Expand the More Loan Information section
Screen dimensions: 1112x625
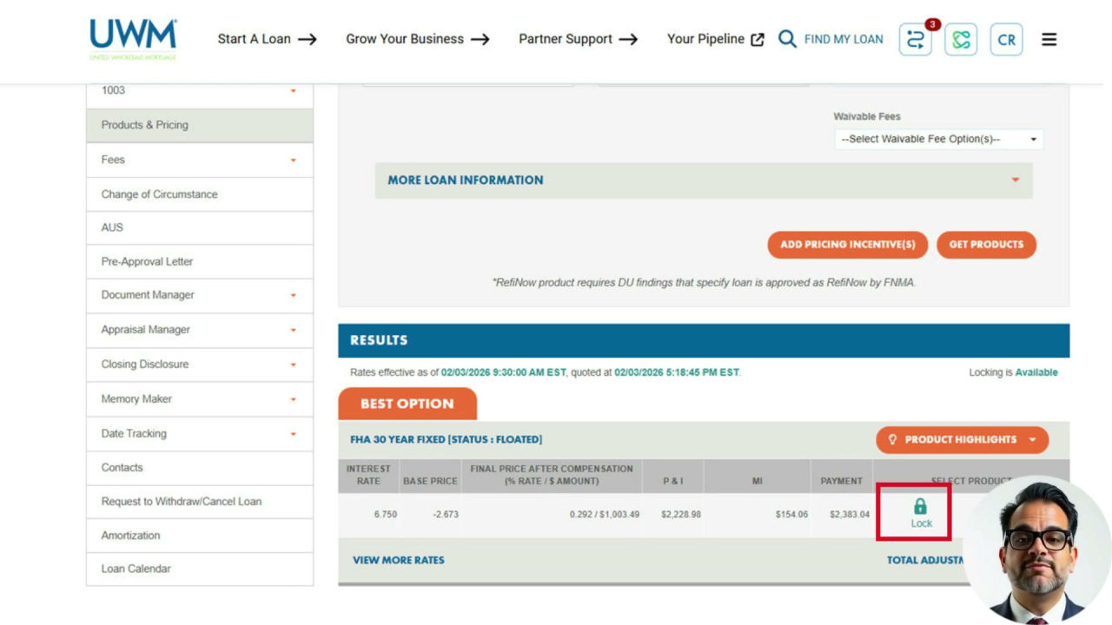point(704,180)
